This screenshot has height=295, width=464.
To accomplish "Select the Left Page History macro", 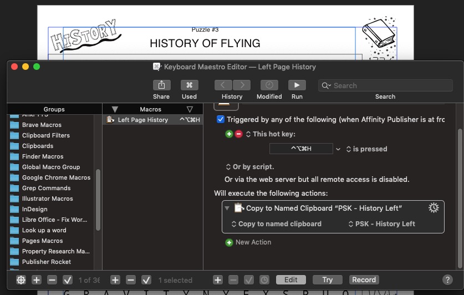I will pos(142,120).
